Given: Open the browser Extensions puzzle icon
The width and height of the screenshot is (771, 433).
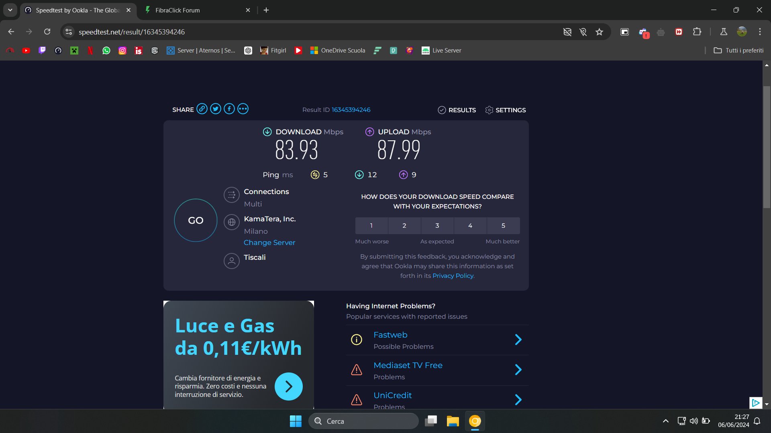Looking at the screenshot, I should click(x=697, y=32).
